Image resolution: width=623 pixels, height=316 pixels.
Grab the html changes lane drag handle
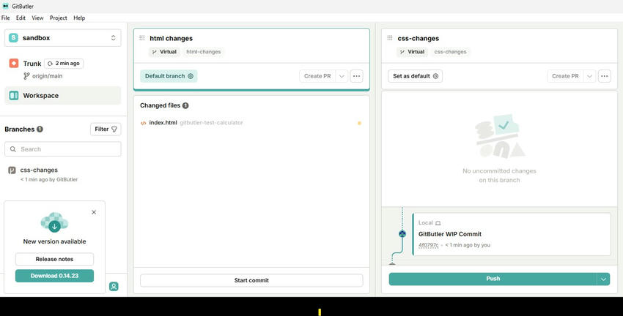[x=142, y=38]
